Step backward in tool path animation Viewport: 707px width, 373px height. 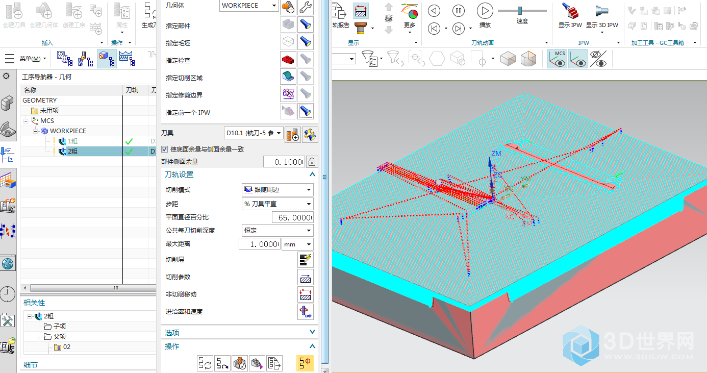click(434, 28)
